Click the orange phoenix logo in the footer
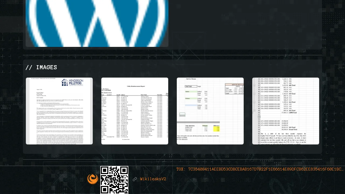The height and width of the screenshot is (194, 345). pyautogui.click(x=93, y=179)
